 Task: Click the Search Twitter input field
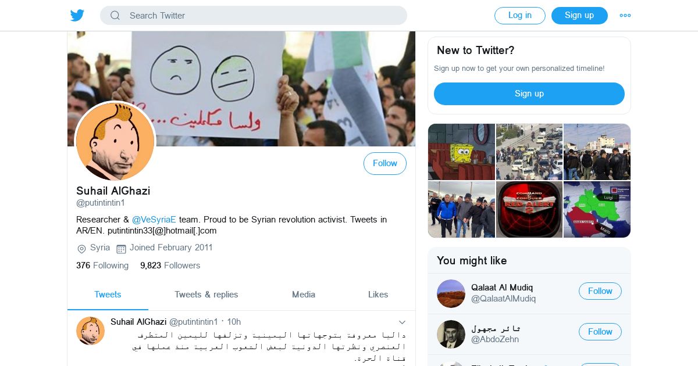pyautogui.click(x=254, y=16)
